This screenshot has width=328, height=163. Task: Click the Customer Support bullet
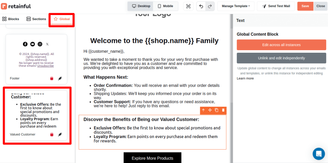point(154,104)
